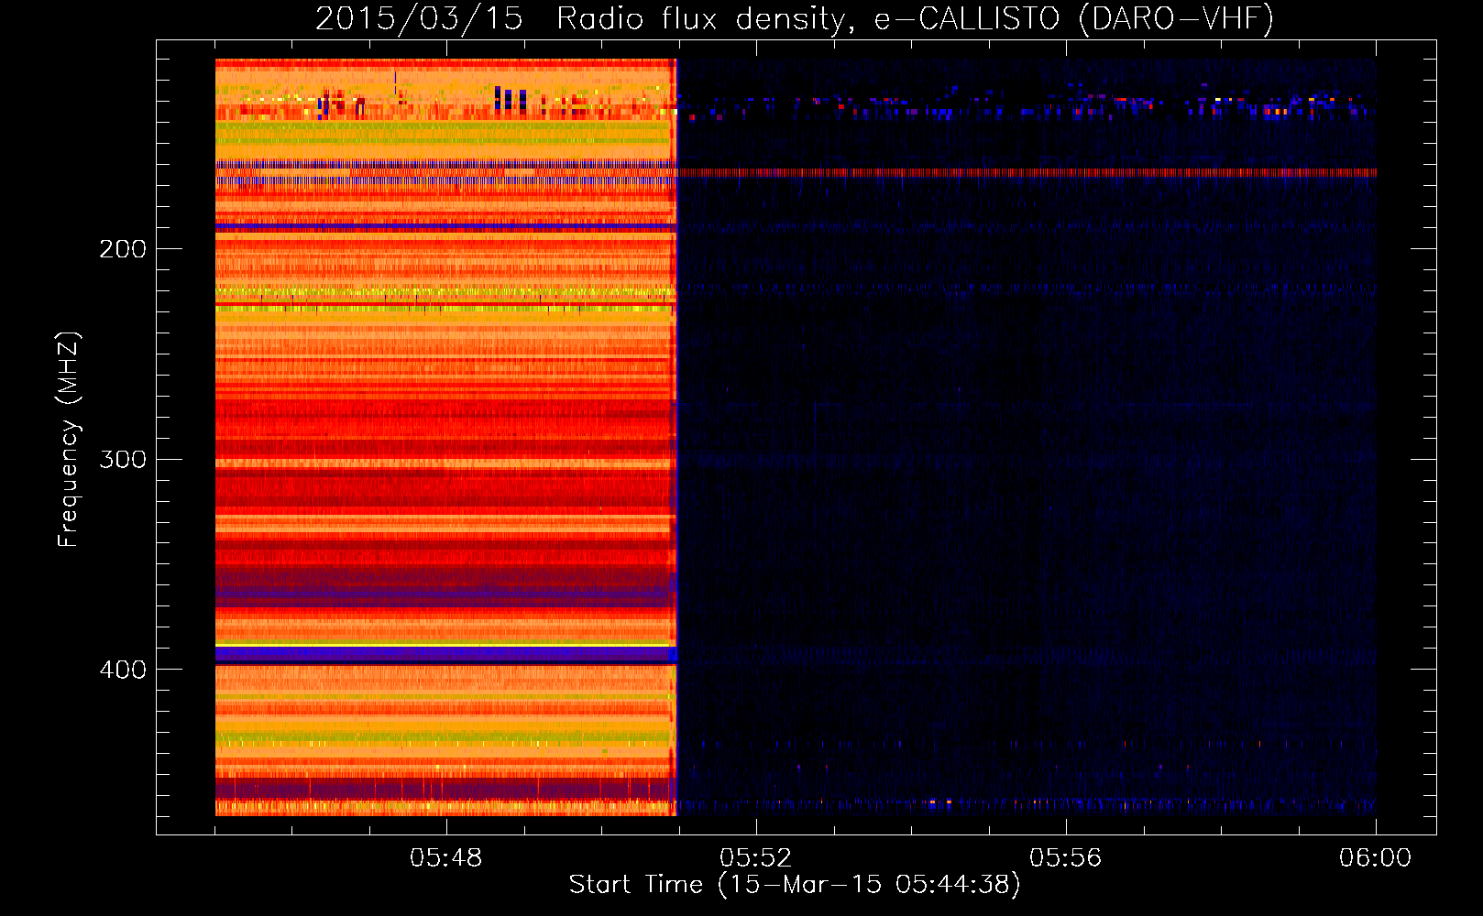The width and height of the screenshot is (1483, 916).
Task: Click the 05:56 time tick label
Action: tap(1065, 858)
